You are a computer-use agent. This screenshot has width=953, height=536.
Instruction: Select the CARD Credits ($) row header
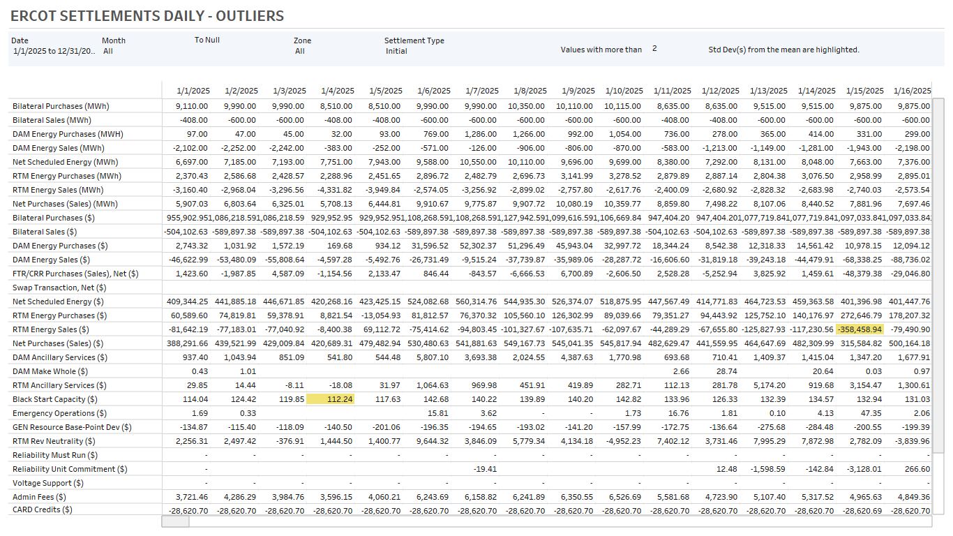click(x=43, y=509)
